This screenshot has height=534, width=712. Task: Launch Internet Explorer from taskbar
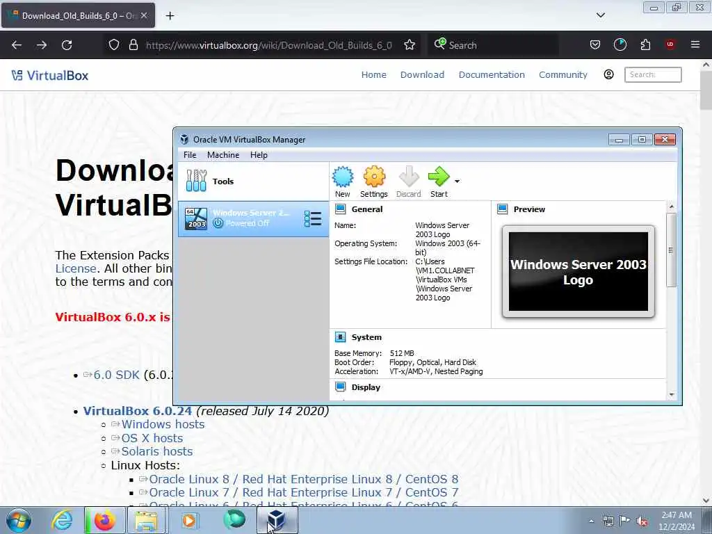(62, 520)
